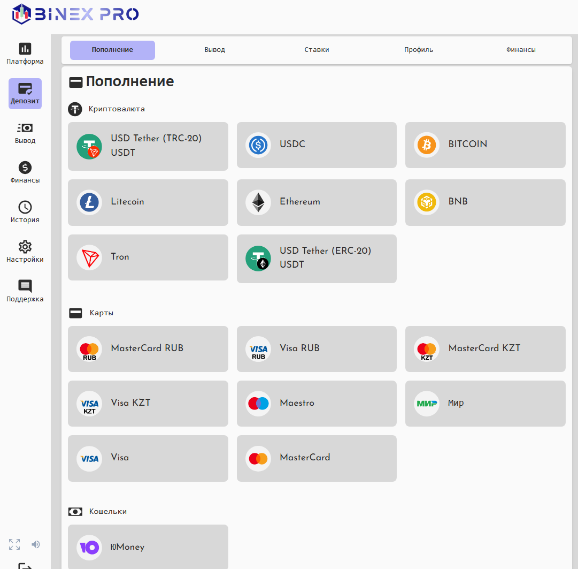Click the USD Tether TRC-20 coin icon
Screen dimensions: 578x569
point(89,147)
